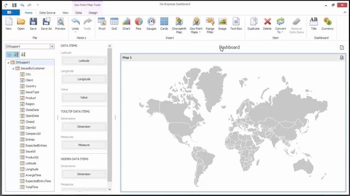Insert a Pies item
The width and height of the screenshot is (350, 196).
[138, 23]
